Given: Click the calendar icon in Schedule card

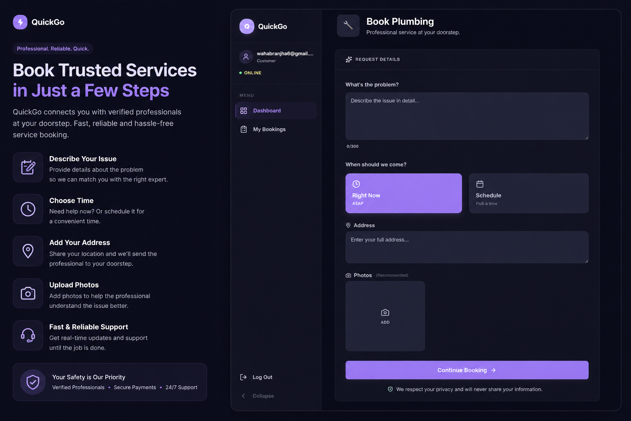Looking at the screenshot, I should [x=480, y=184].
